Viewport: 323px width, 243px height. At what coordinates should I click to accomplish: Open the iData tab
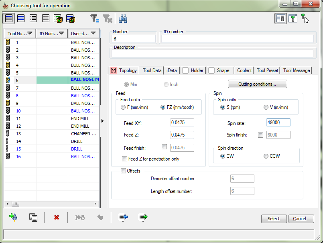(172, 70)
